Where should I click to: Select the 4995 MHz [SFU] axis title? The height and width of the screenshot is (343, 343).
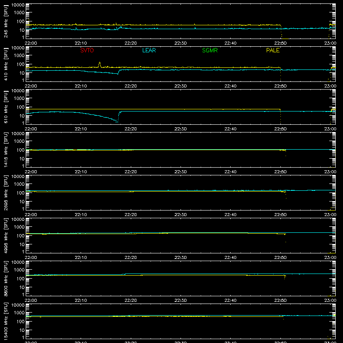pos(6,235)
